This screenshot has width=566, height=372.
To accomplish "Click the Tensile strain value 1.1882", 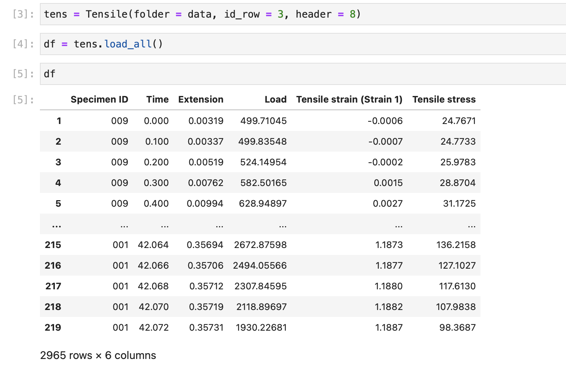I will 389,307.
